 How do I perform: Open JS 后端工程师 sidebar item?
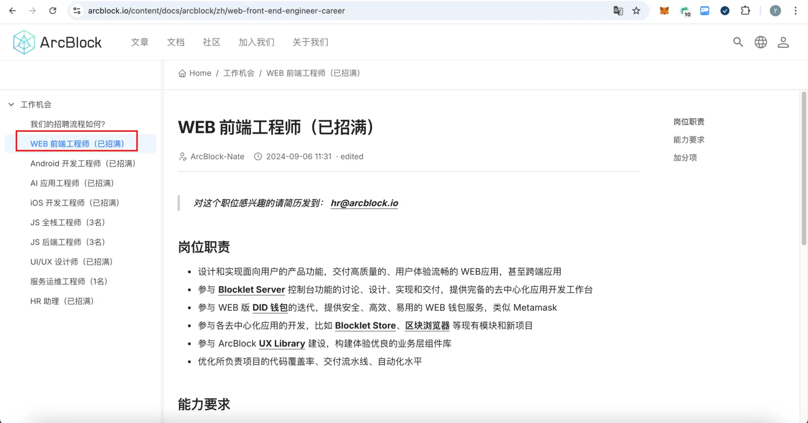click(x=68, y=242)
